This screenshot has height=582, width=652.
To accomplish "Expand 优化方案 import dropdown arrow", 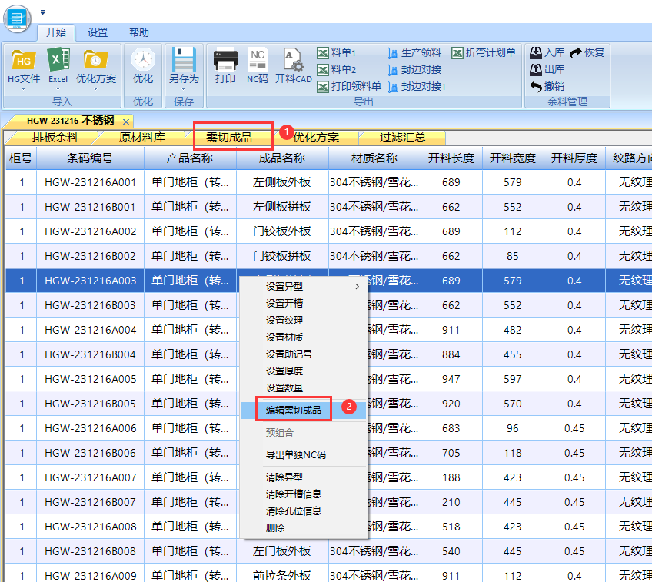I will tap(95, 88).
